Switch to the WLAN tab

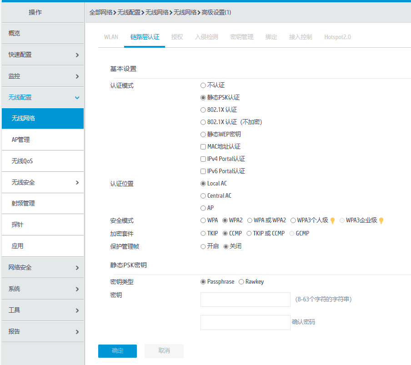[111, 37]
